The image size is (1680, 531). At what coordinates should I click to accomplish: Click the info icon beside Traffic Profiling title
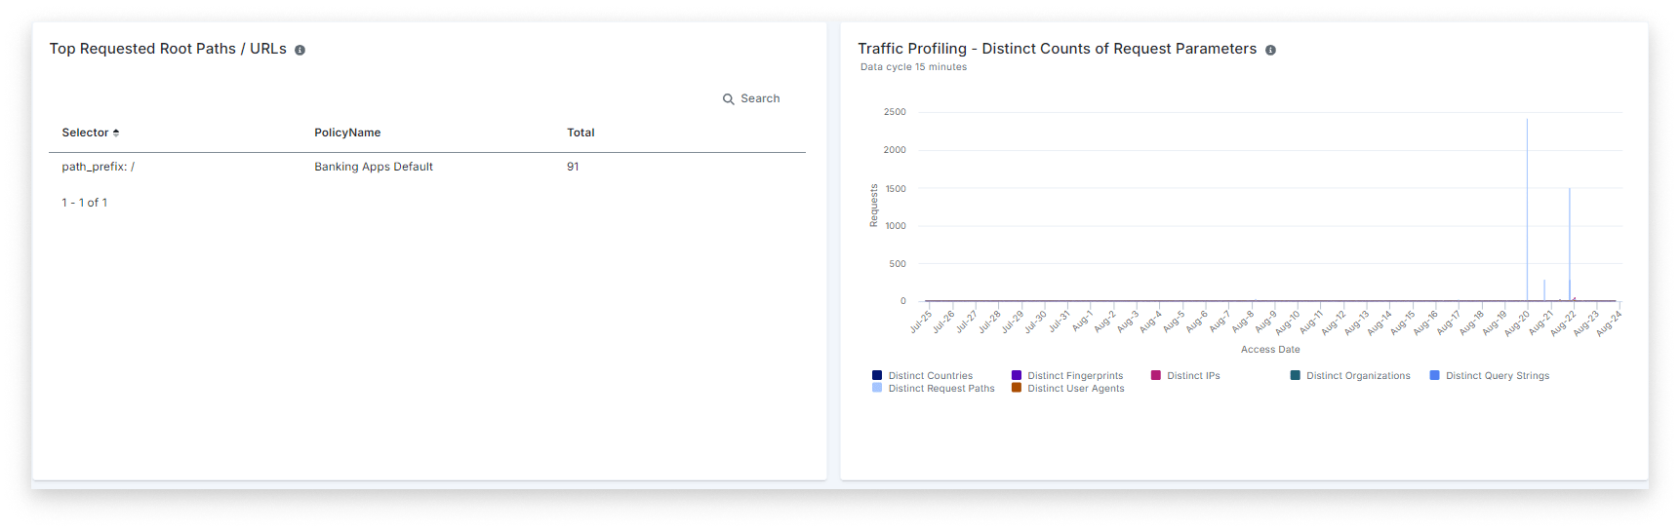pos(1270,51)
